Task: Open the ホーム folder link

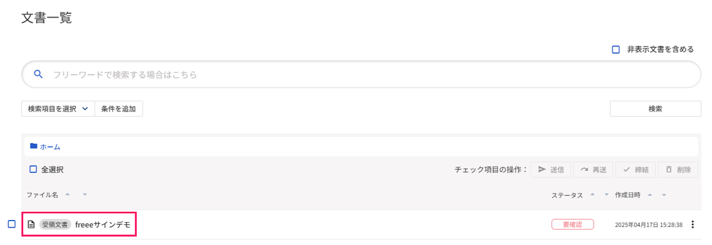Action: pyautogui.click(x=50, y=147)
